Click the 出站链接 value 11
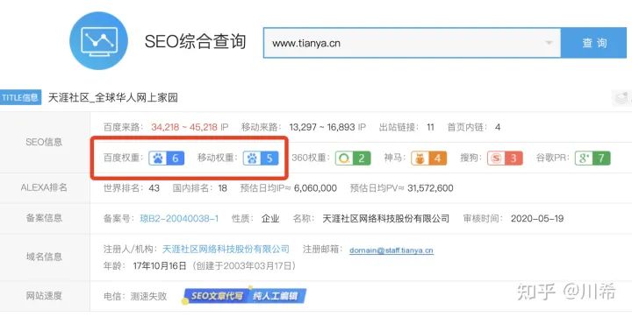632x317 pixels. (x=430, y=127)
